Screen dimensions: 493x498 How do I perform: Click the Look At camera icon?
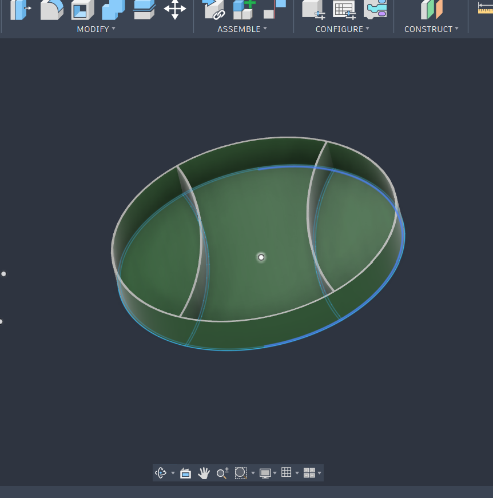click(185, 473)
